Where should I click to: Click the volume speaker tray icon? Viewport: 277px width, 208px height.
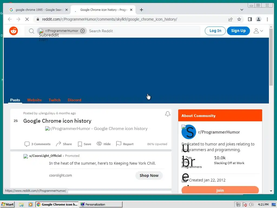(251, 205)
